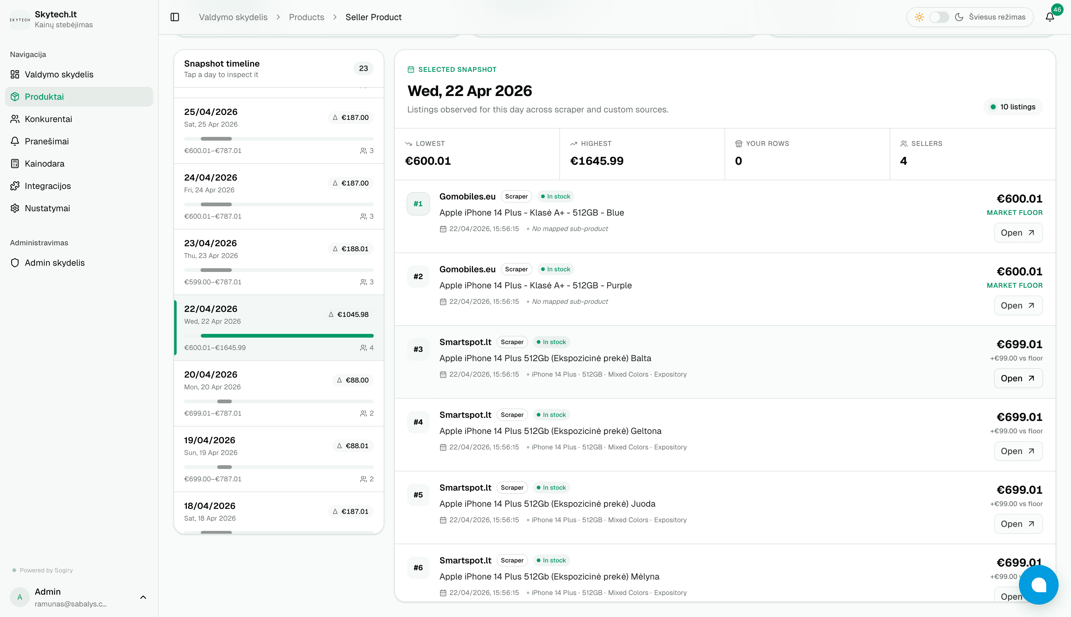Viewport: 1071px width, 617px height.
Task: Click the 10 listings status badge
Action: [x=1012, y=107]
